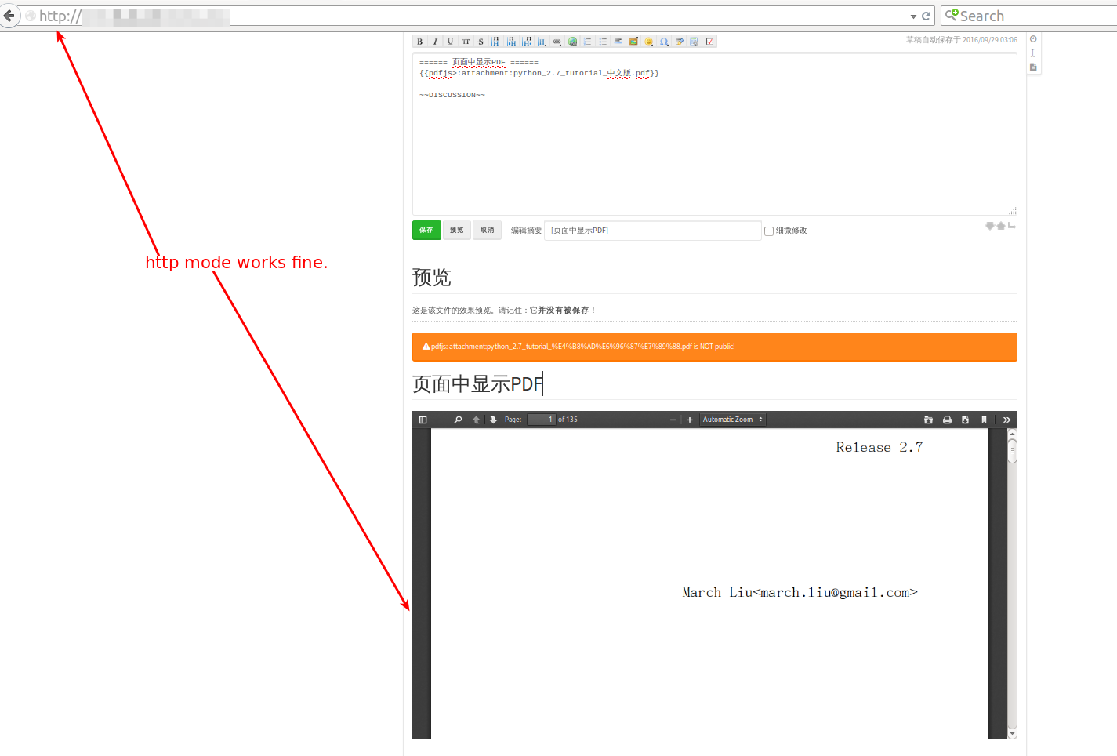The width and height of the screenshot is (1117, 756).
Task: Print the PDF document
Action: 947,420
